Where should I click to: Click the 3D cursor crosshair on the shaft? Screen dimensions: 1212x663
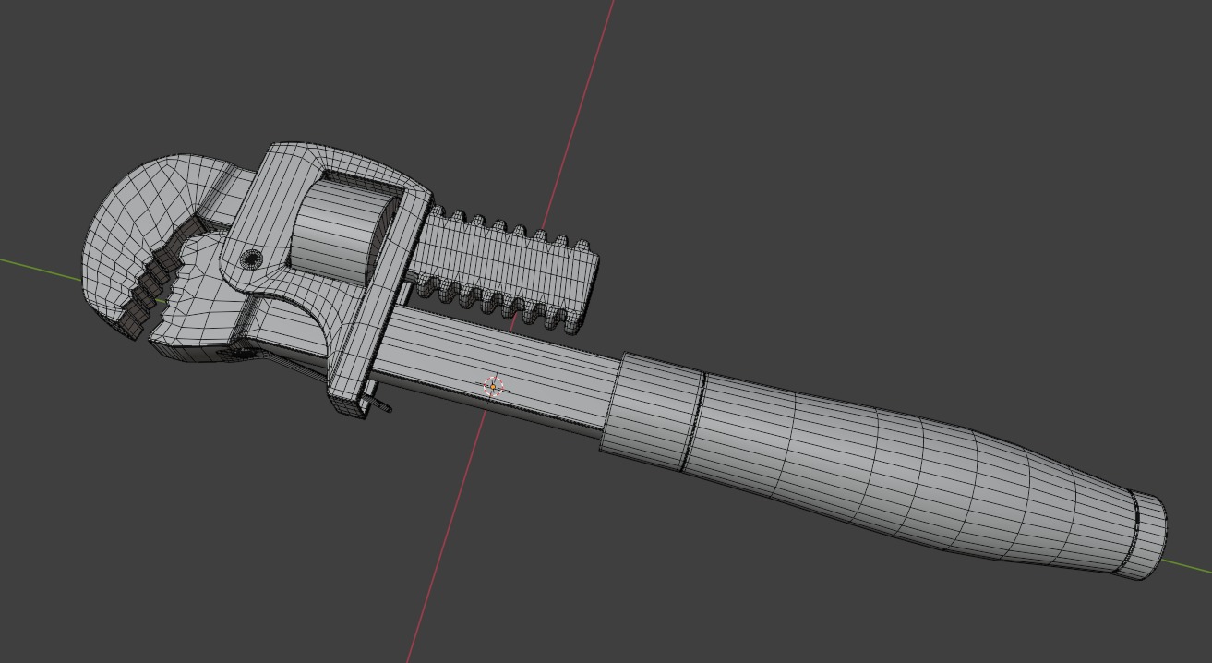pos(493,386)
